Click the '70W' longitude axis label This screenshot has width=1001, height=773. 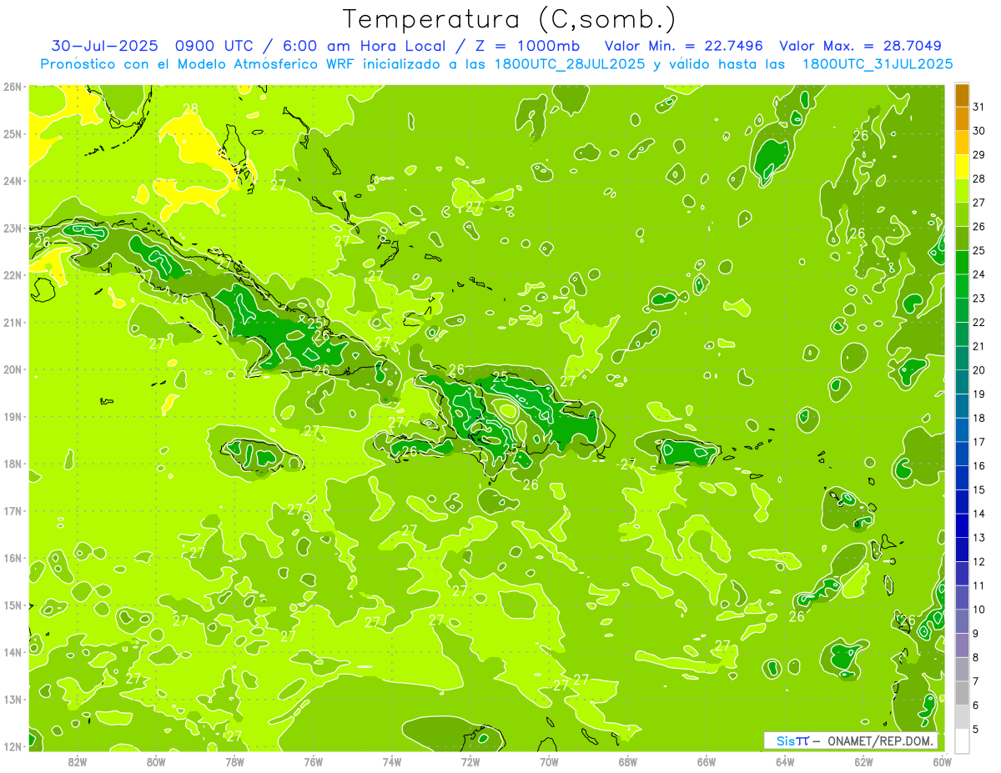[549, 761]
